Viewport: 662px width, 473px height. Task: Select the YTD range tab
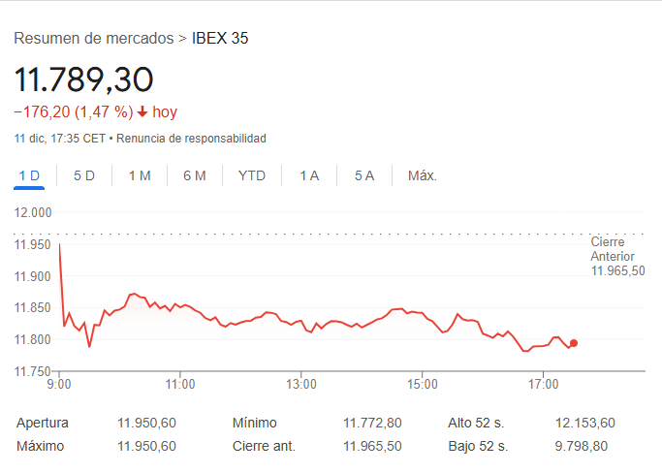pyautogui.click(x=252, y=175)
